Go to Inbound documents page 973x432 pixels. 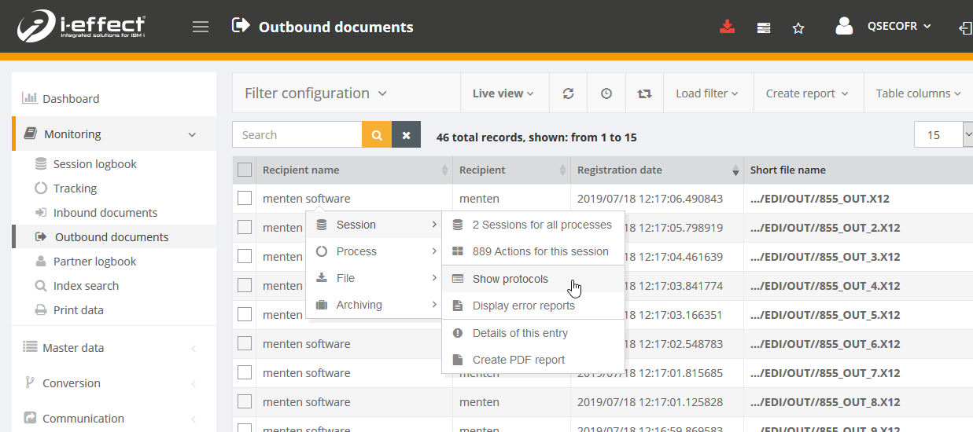[x=105, y=213]
